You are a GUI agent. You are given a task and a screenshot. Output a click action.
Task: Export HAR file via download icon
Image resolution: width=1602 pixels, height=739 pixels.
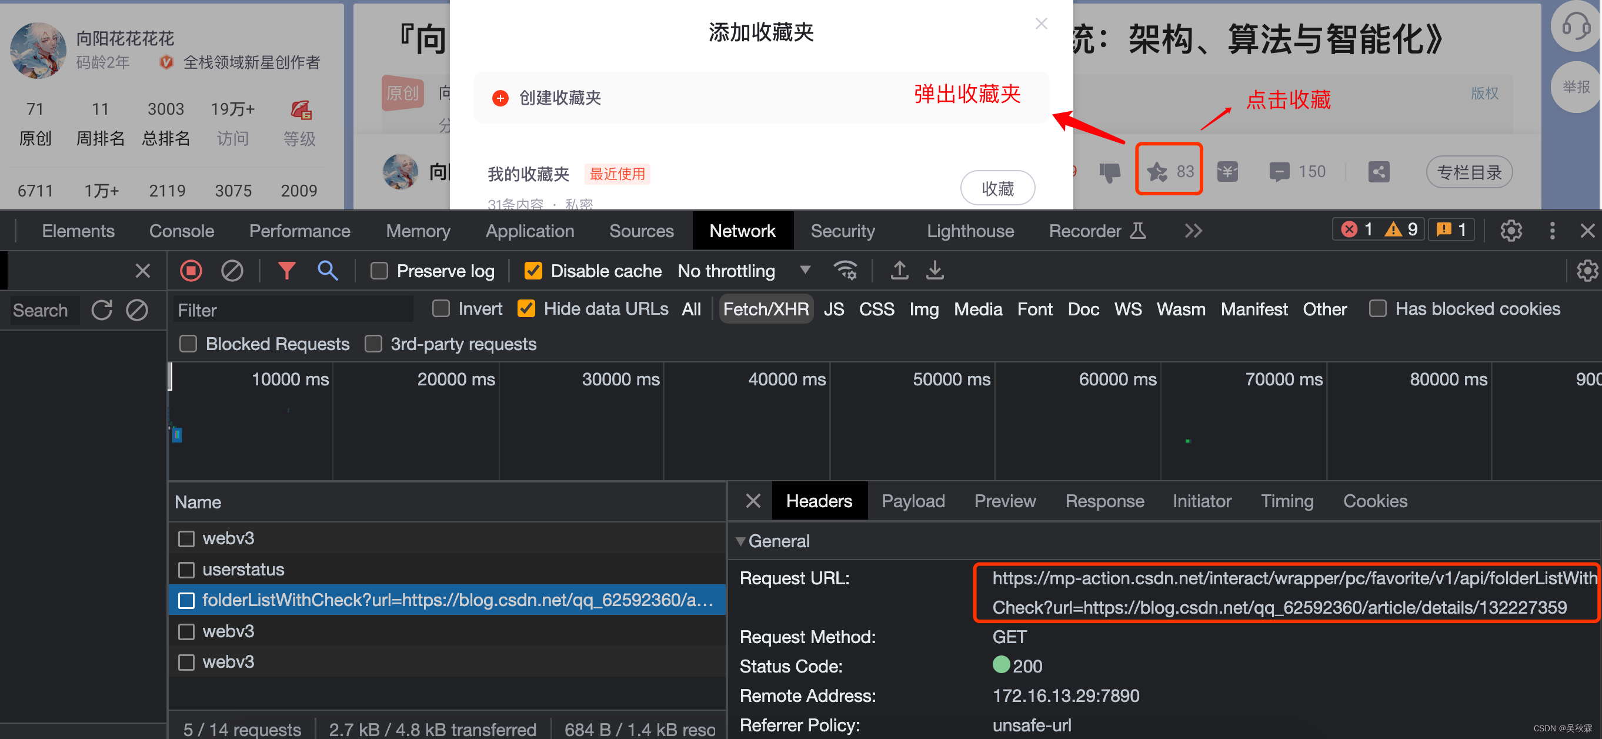tap(934, 271)
